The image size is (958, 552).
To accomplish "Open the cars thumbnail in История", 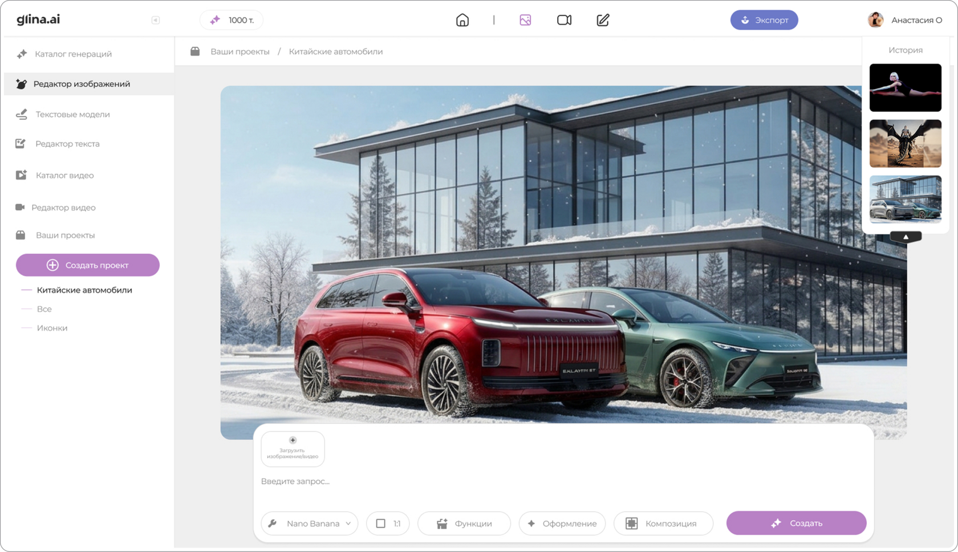I will pyautogui.click(x=905, y=199).
